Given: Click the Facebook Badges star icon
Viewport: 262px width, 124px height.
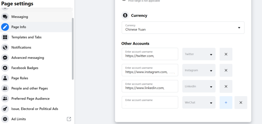Looking at the screenshot, I should [x=5, y=68].
